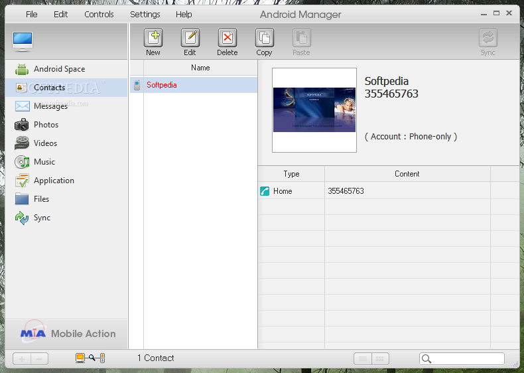This screenshot has height=373, width=524.
Task: Open the Edit menu
Action: pos(60,15)
